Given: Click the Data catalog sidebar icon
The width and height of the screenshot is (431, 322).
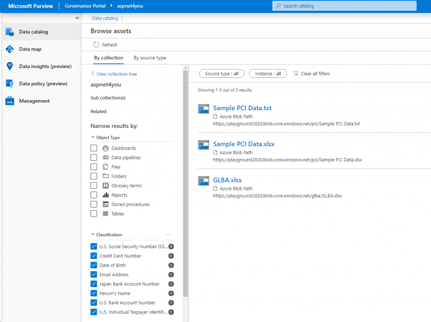Looking at the screenshot, I should coord(10,32).
